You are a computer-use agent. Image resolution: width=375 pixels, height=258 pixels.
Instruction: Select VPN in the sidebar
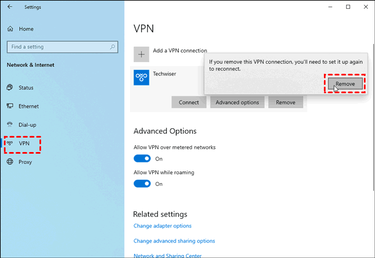point(23,143)
